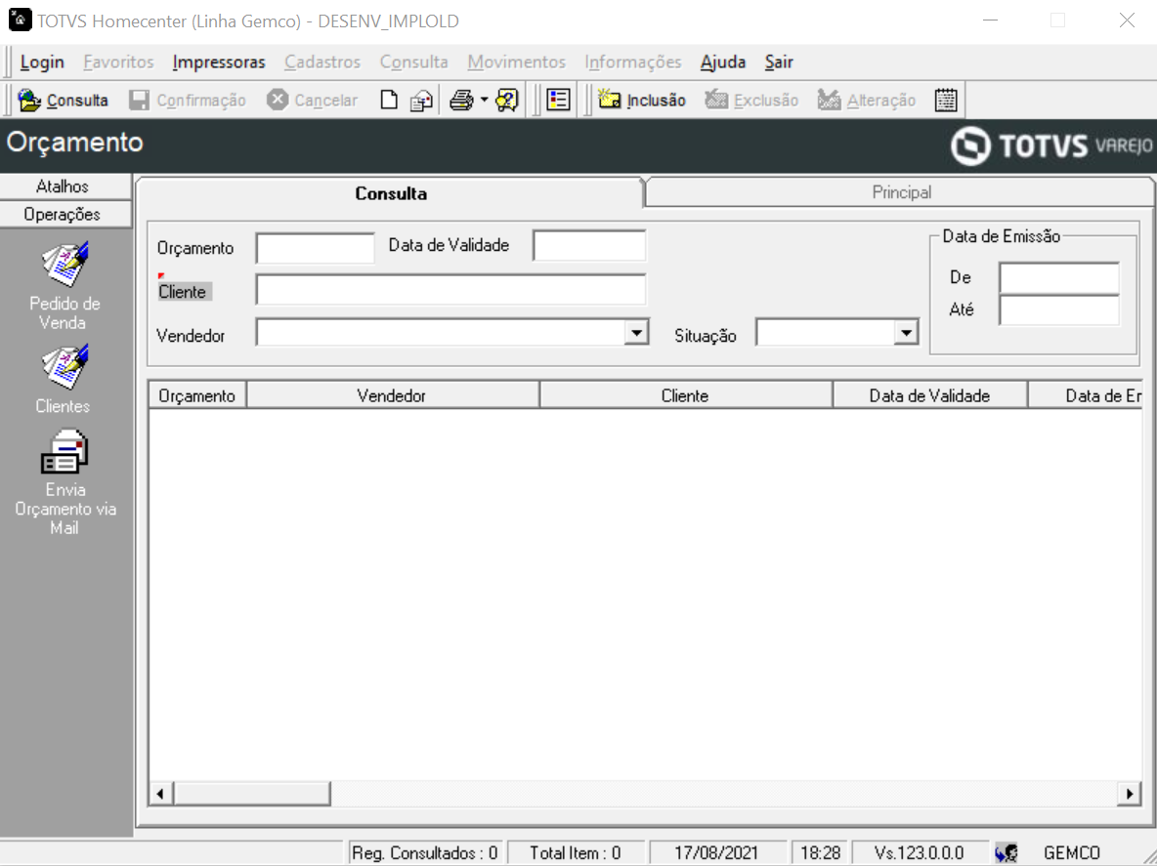
Task: Click the Confirmação toolbar button
Action: 187,101
